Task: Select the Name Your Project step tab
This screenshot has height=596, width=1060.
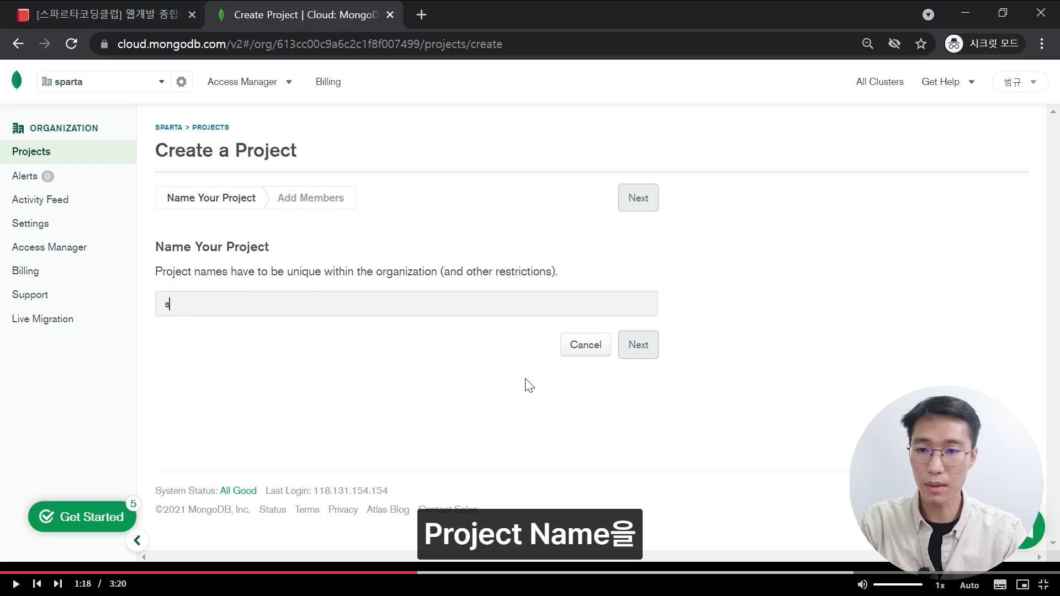Action: pos(211,198)
